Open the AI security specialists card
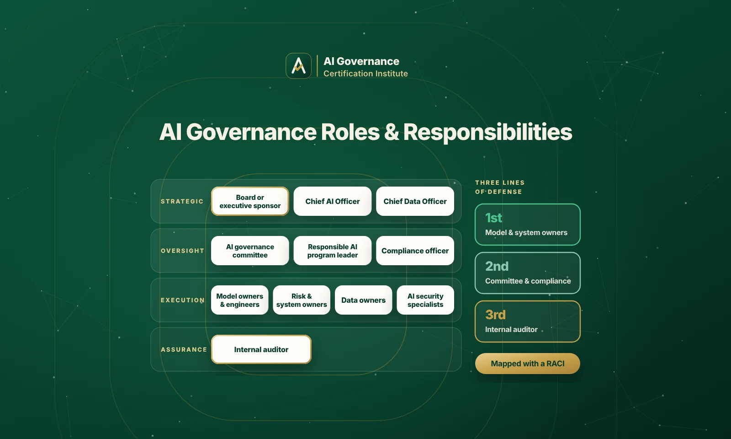Screen dimensions: 731x439 click(x=425, y=300)
